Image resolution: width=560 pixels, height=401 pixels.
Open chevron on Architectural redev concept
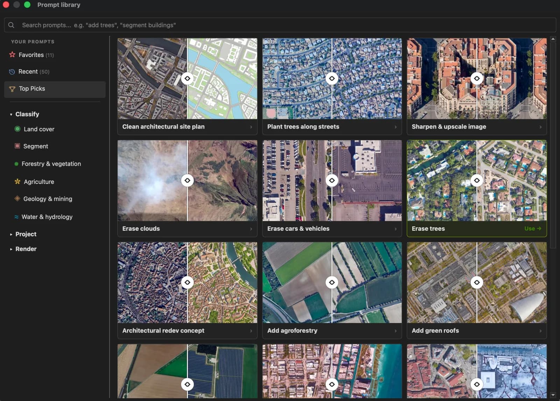tap(251, 331)
